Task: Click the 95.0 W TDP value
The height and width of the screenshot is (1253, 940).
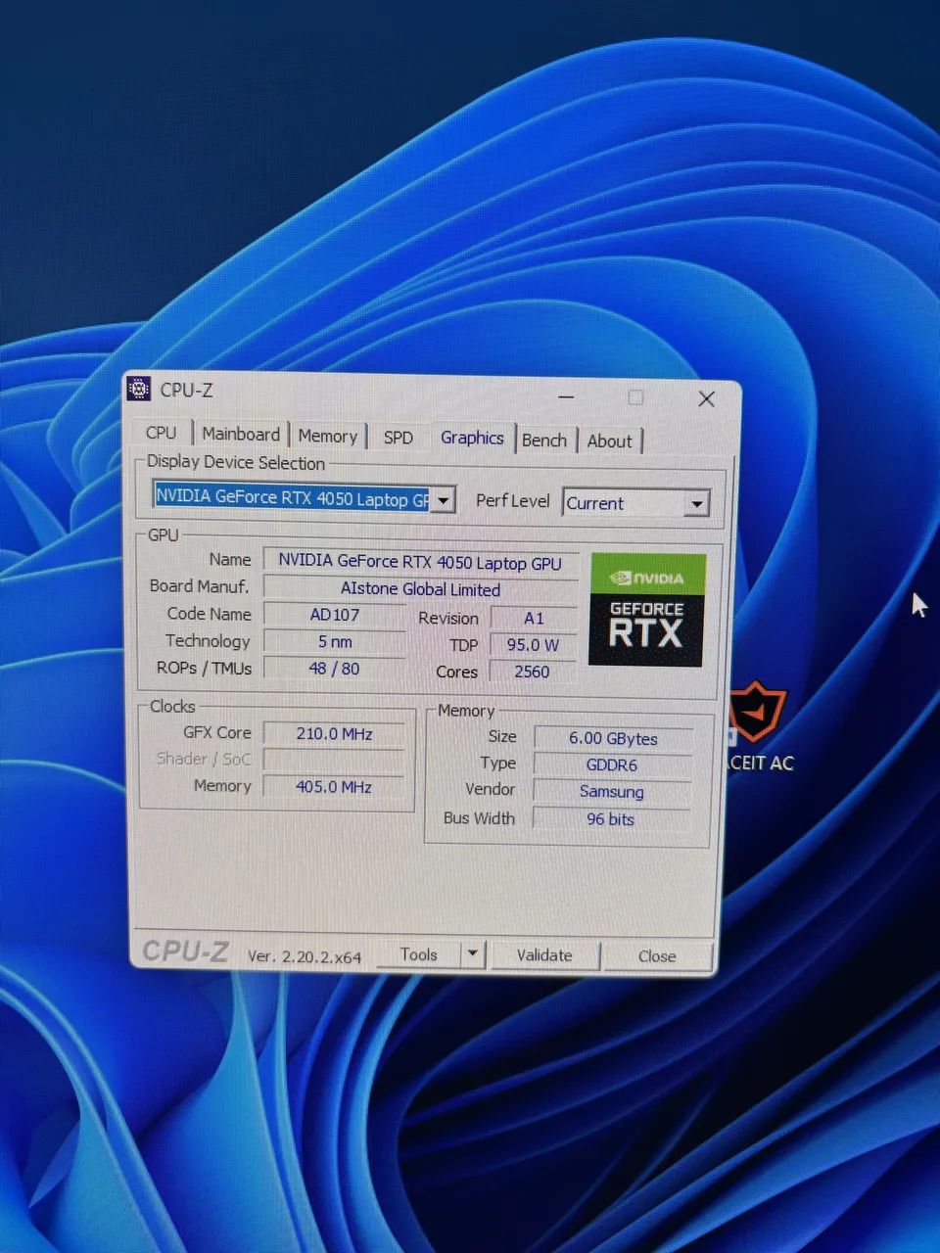Action: (534, 645)
